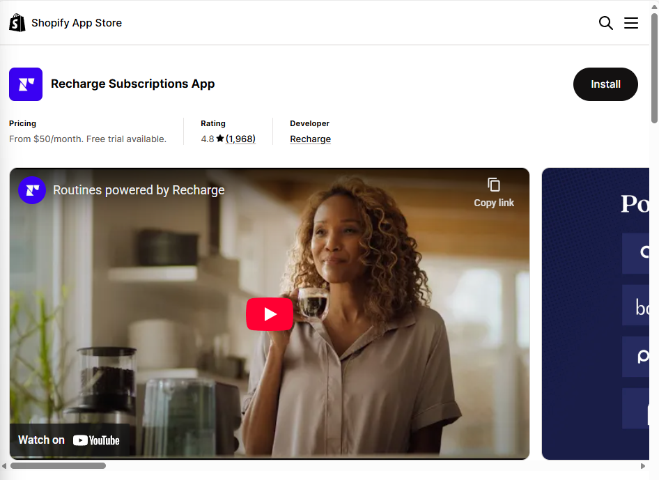Open the search magnifier icon

(x=605, y=23)
